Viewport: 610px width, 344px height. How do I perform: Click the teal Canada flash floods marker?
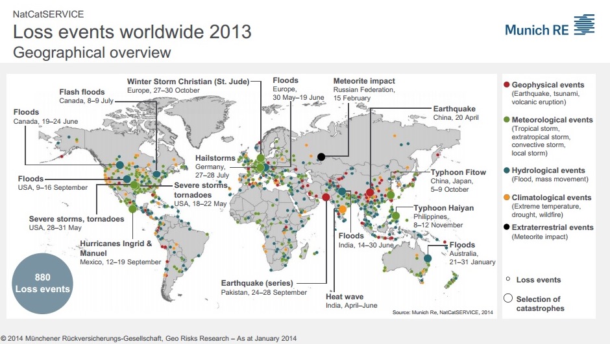(156, 174)
